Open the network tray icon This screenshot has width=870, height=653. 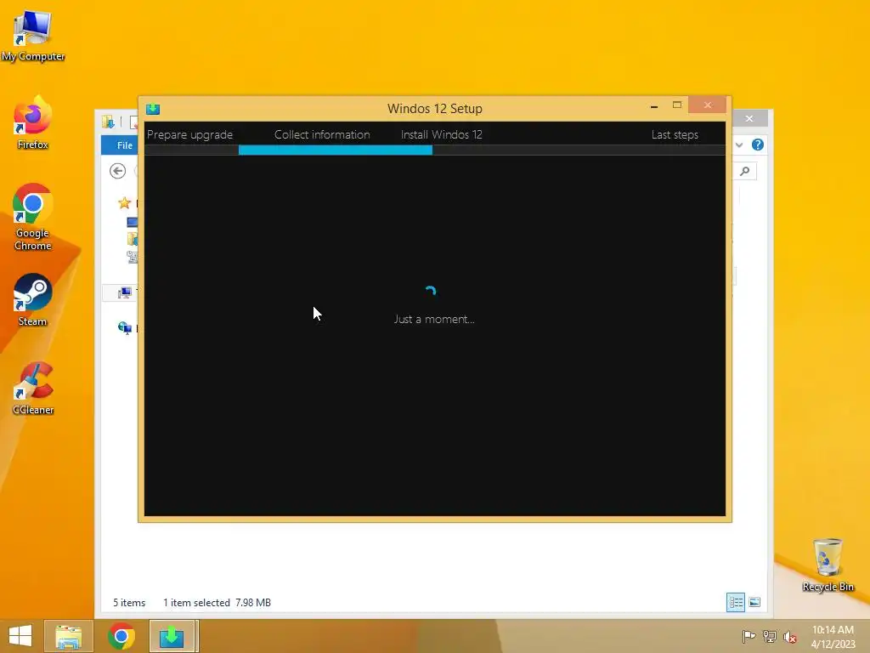[x=770, y=636]
